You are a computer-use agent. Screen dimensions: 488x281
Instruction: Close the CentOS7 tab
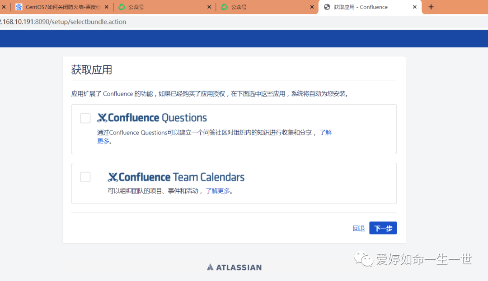pyautogui.click(x=107, y=7)
